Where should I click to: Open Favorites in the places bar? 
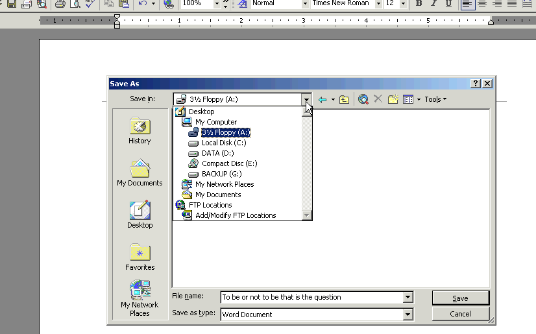140,257
